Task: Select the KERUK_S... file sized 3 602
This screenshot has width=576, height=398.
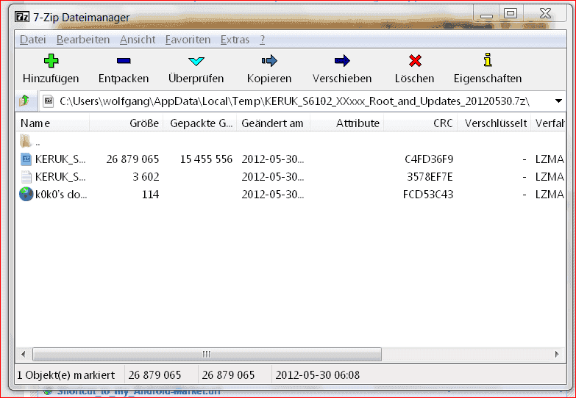Action: click(60, 177)
